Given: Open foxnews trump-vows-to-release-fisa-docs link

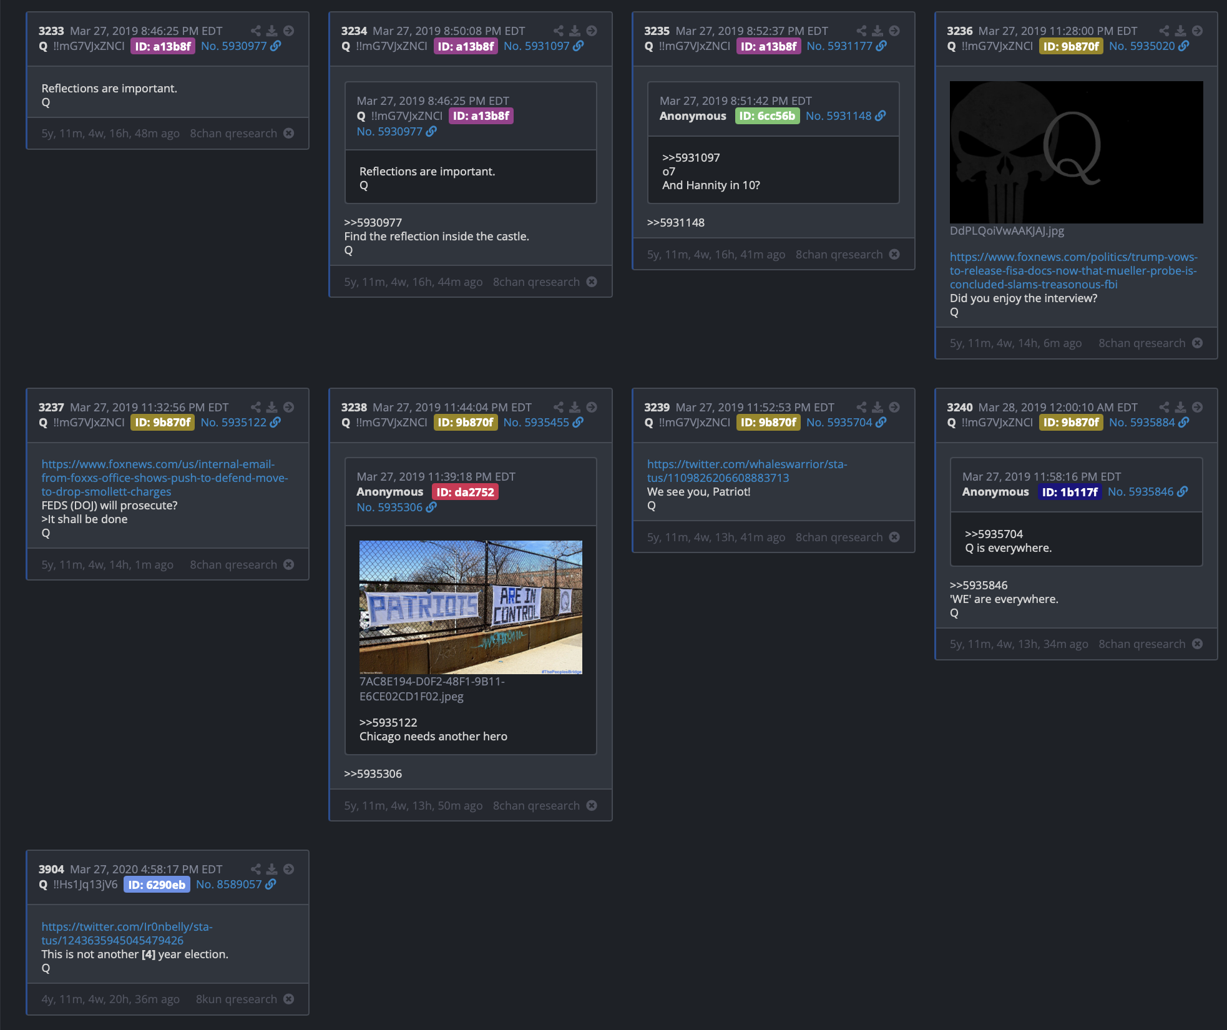Looking at the screenshot, I should pos(1073,270).
